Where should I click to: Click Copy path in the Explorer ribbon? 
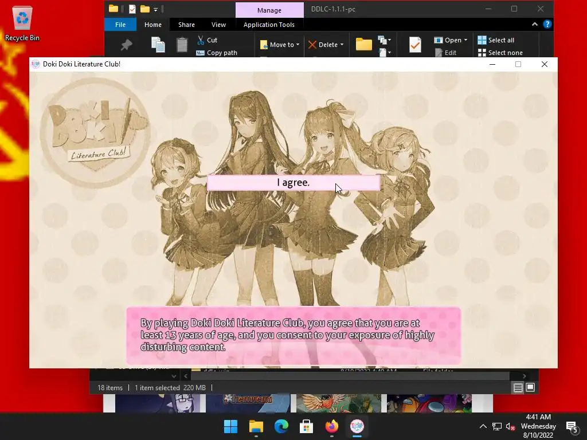(217, 53)
